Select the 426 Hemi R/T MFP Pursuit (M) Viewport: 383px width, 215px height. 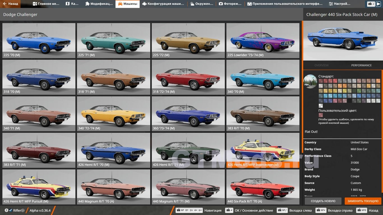click(x=39, y=187)
